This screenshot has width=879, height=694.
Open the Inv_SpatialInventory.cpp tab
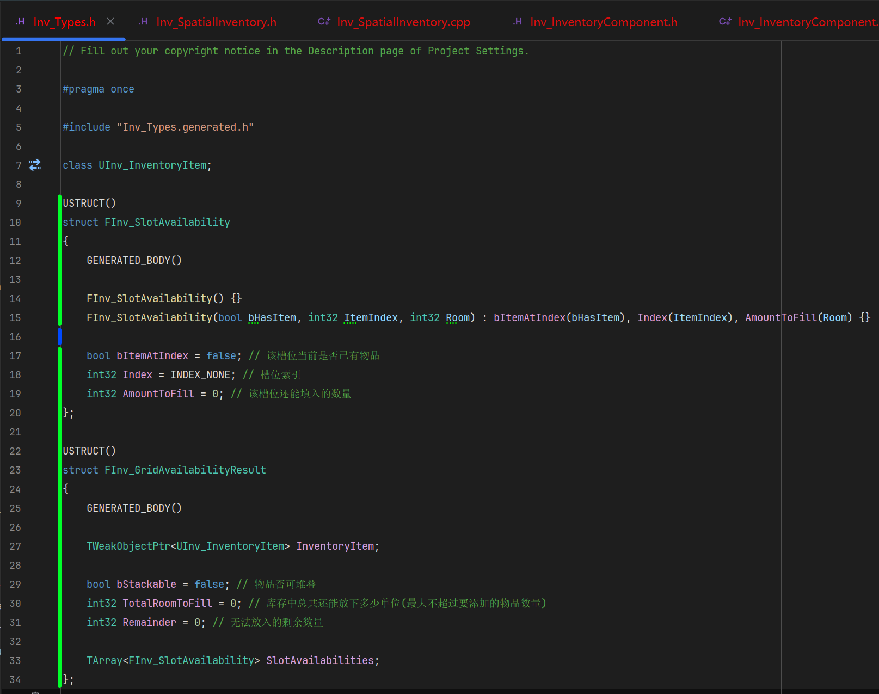pyautogui.click(x=403, y=22)
